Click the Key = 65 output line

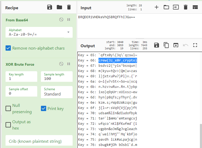pyautogui.click(x=107, y=55)
